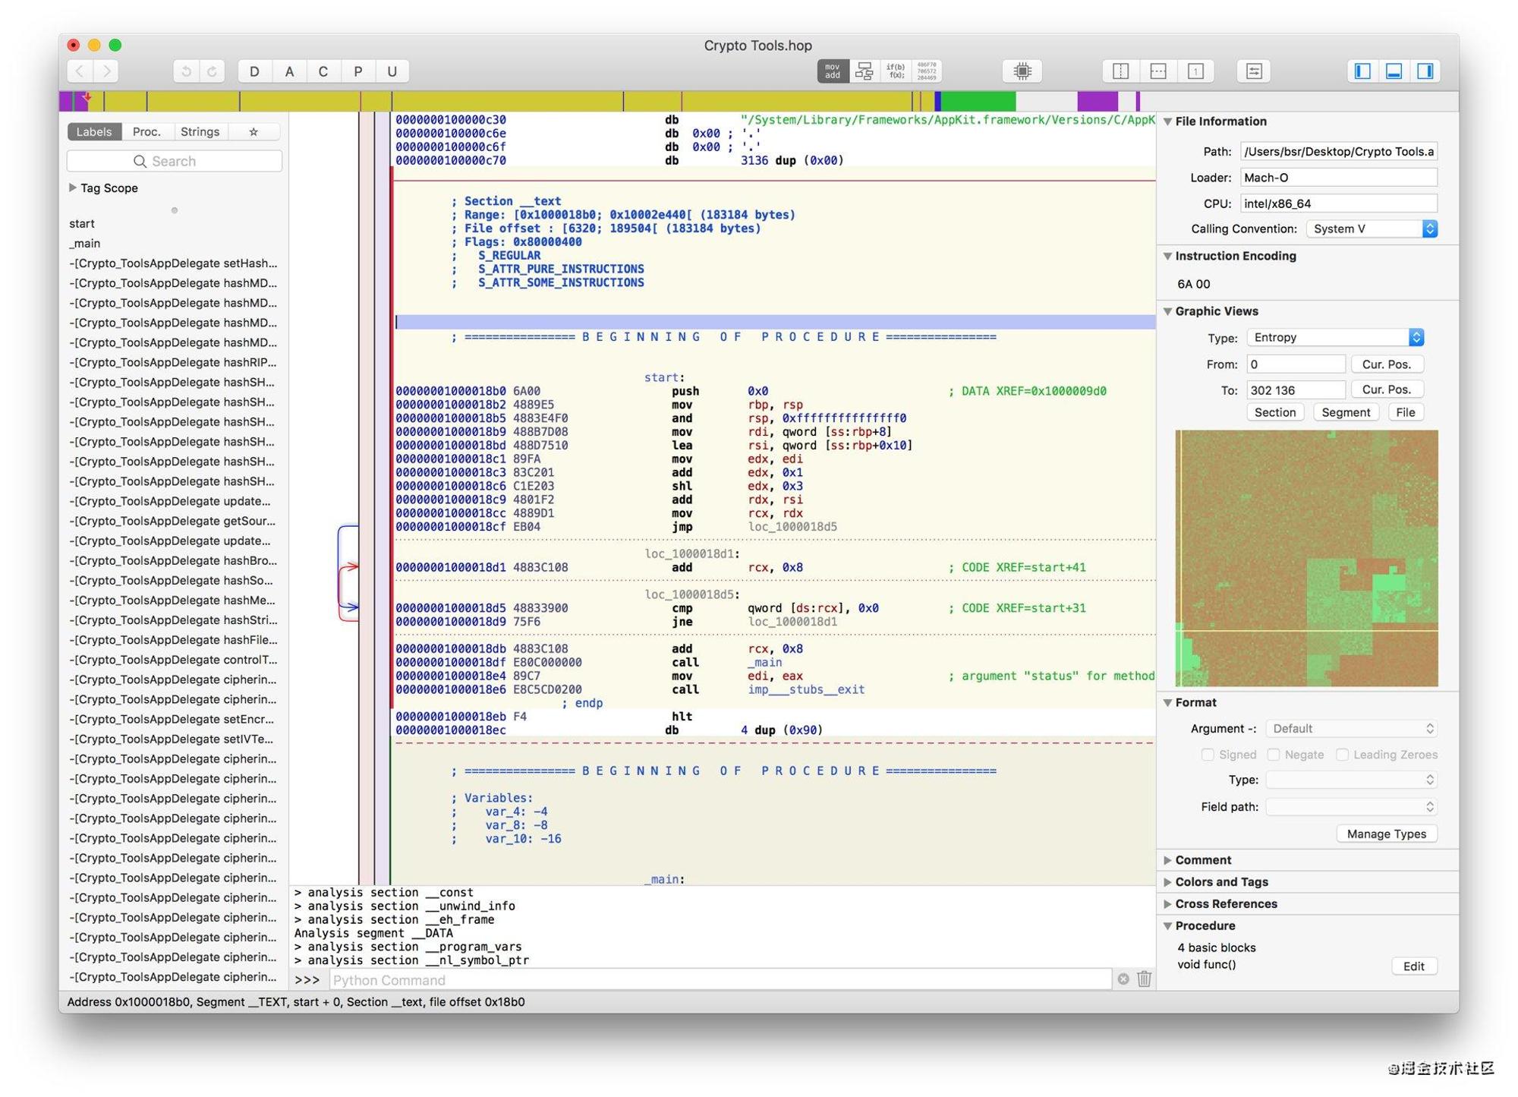Select the start label in list
The height and width of the screenshot is (1097, 1518).
(82, 224)
